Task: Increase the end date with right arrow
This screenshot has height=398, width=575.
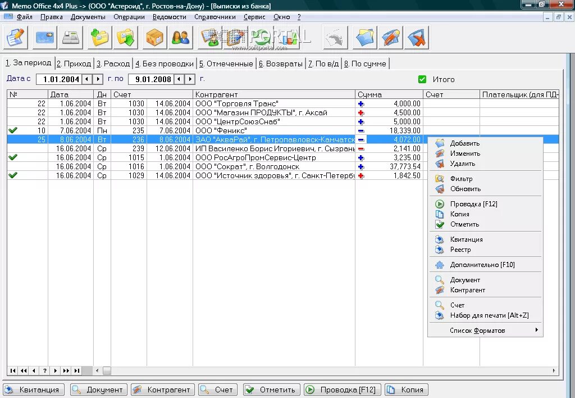Action: click(190, 79)
